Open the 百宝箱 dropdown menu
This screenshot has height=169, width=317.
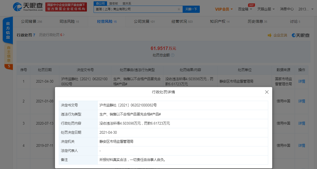[x=245, y=9]
